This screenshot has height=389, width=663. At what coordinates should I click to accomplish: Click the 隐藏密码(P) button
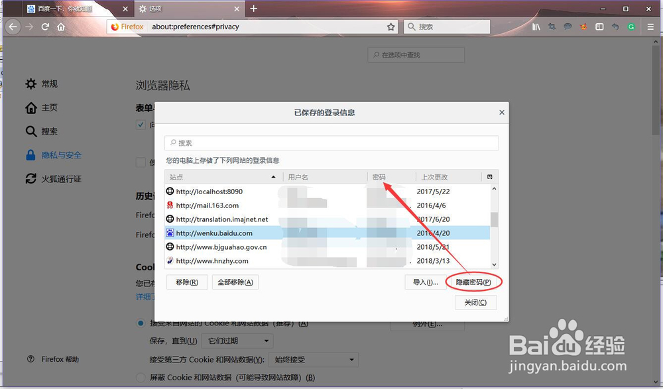click(473, 282)
